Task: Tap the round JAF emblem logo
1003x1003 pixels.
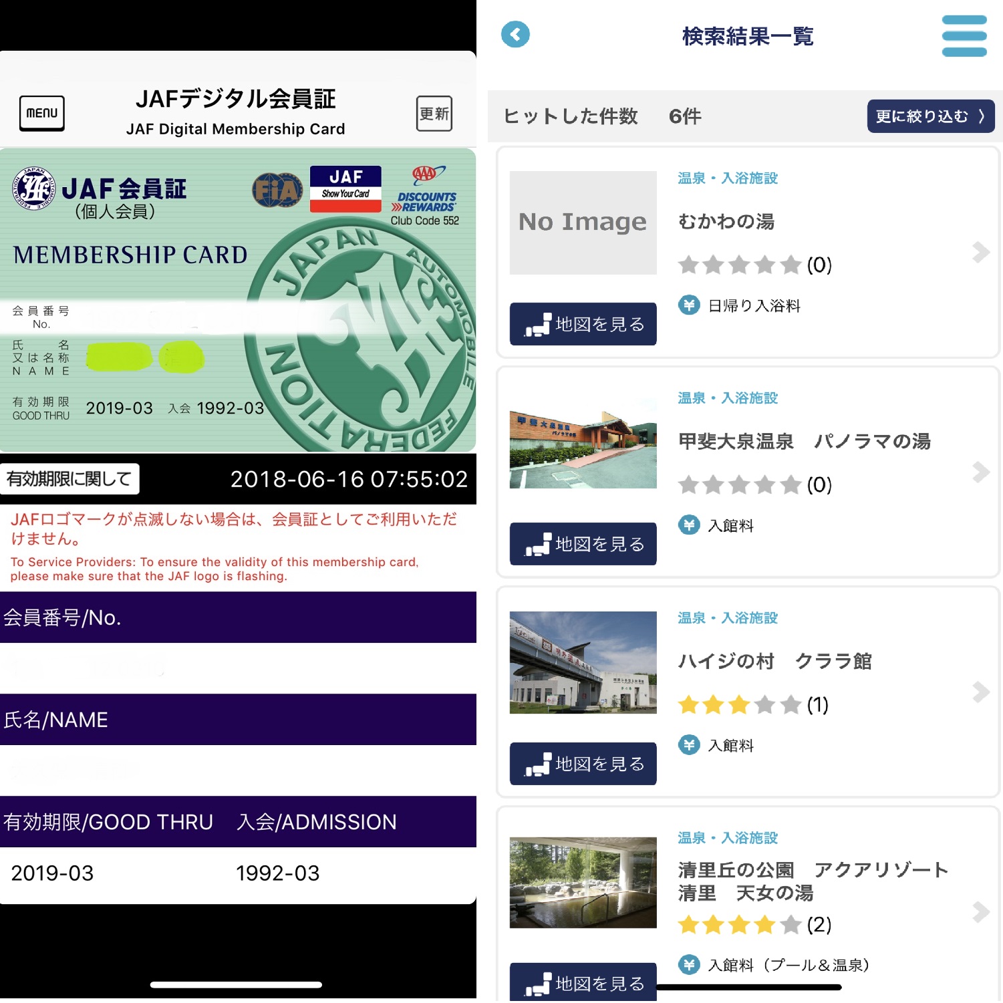Action: (x=34, y=188)
